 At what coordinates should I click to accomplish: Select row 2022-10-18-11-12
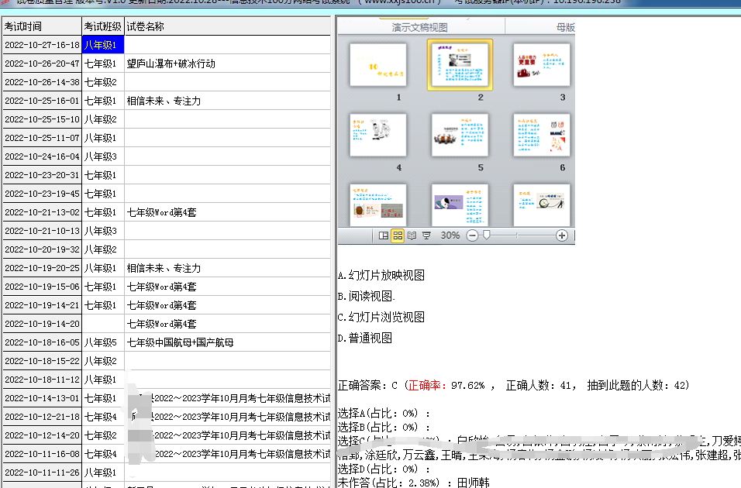click(167, 380)
